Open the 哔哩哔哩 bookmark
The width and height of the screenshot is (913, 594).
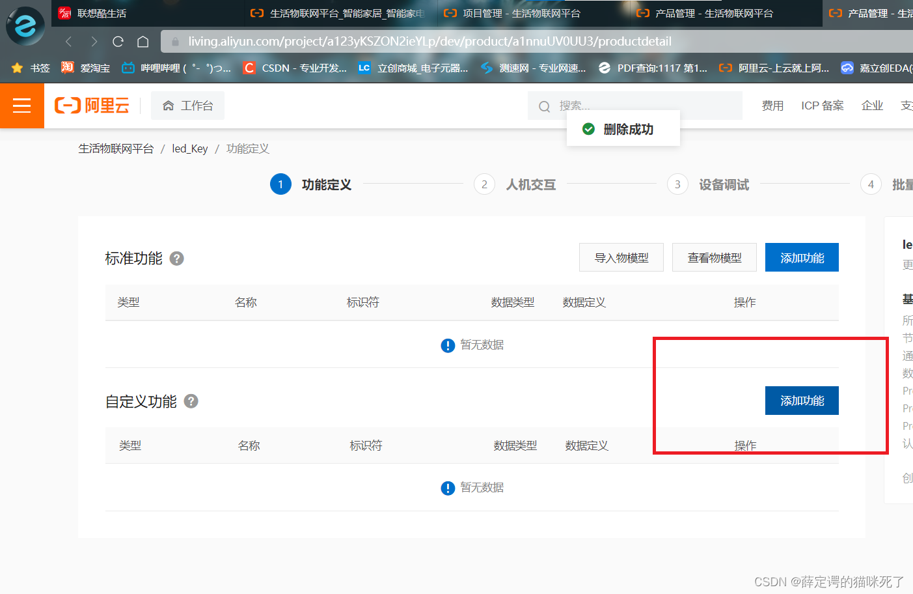tap(176, 68)
